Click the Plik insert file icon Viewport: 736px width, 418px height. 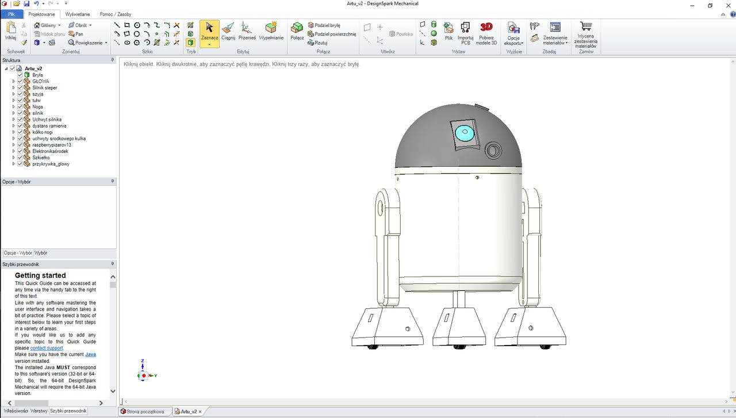(x=448, y=31)
